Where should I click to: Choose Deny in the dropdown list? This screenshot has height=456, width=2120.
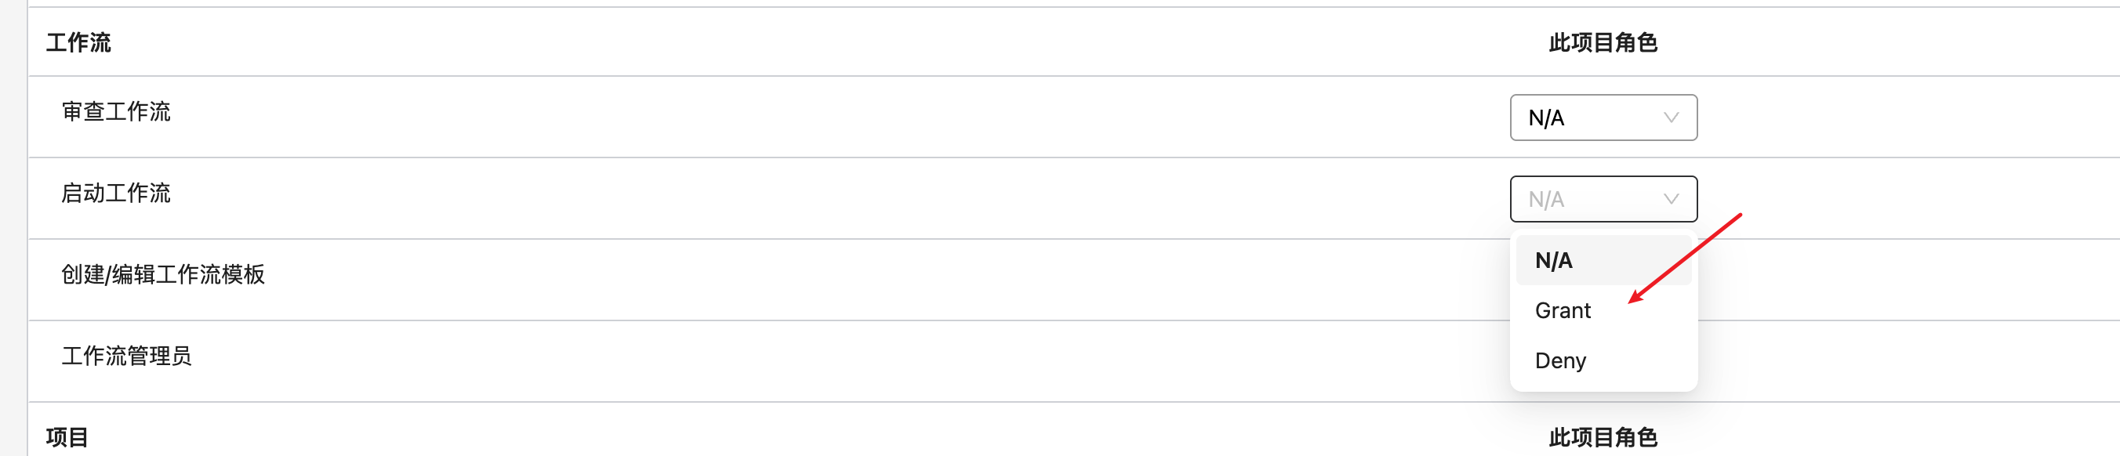pyautogui.click(x=1559, y=360)
